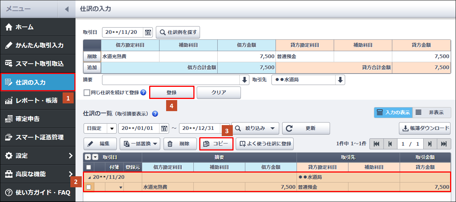Click help icon beside 同じ仕訳を続けて登録
Screen dimensions: 456x202
point(143,93)
